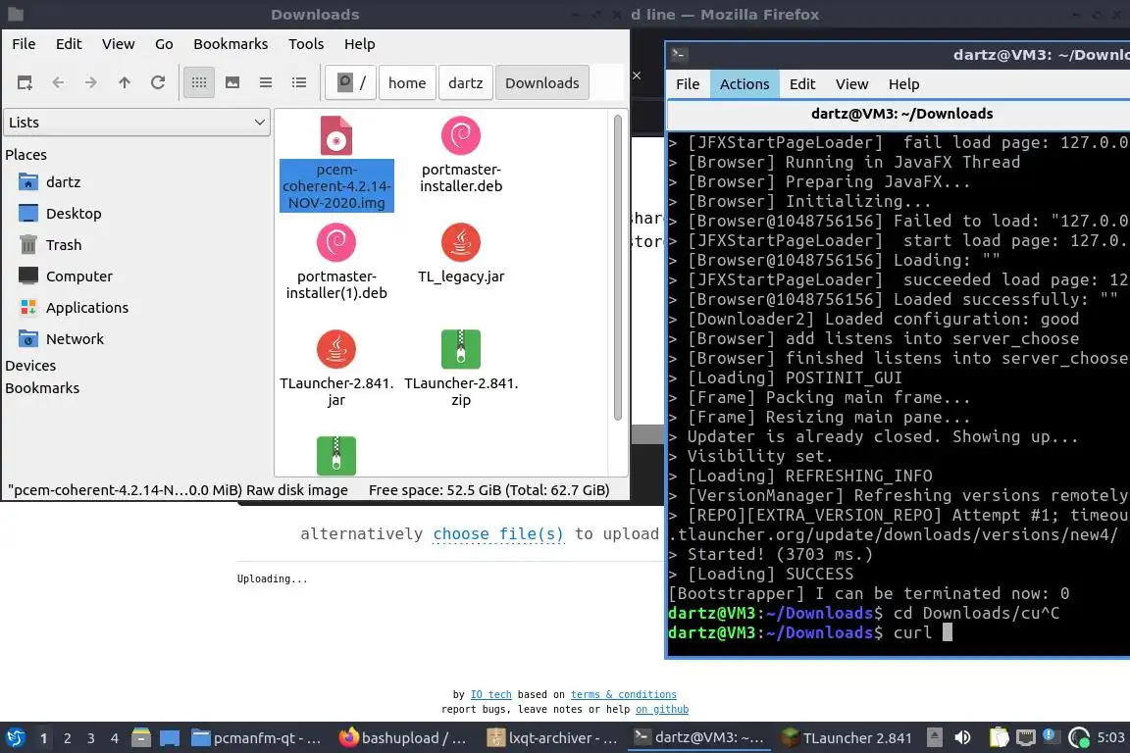This screenshot has width=1130, height=753.
Task: Switch to icon view mode
Action: pyautogui.click(x=199, y=83)
